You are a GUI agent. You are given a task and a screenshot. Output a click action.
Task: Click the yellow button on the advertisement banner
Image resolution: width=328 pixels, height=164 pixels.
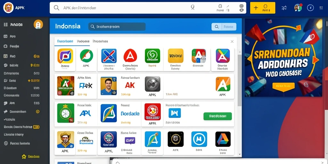click(x=283, y=86)
